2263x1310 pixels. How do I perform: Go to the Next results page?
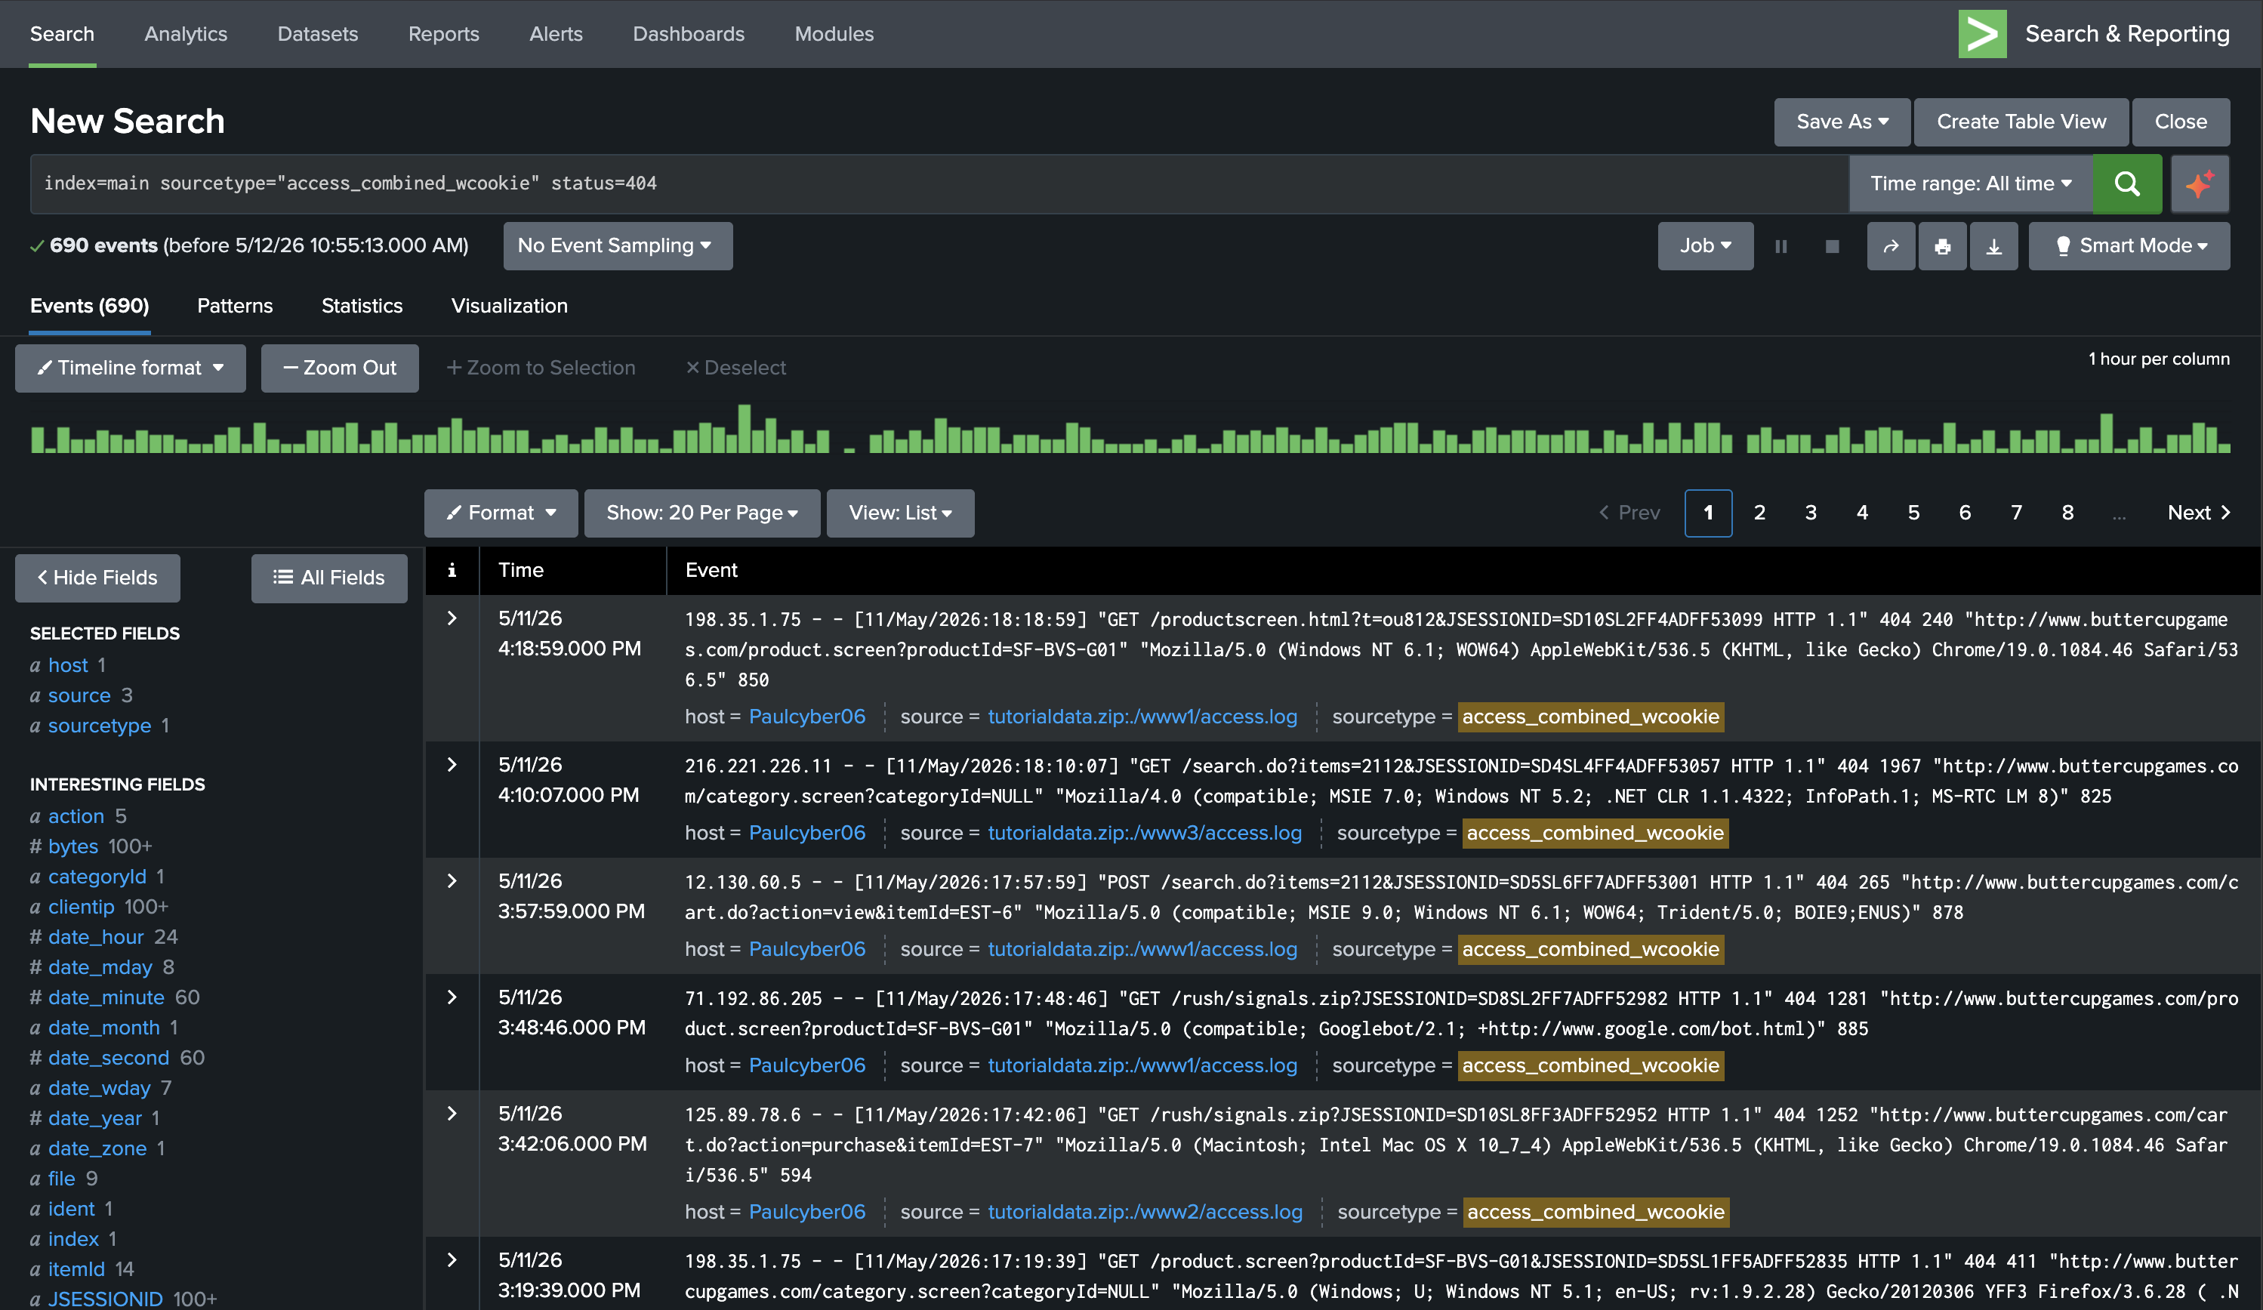[2198, 513]
